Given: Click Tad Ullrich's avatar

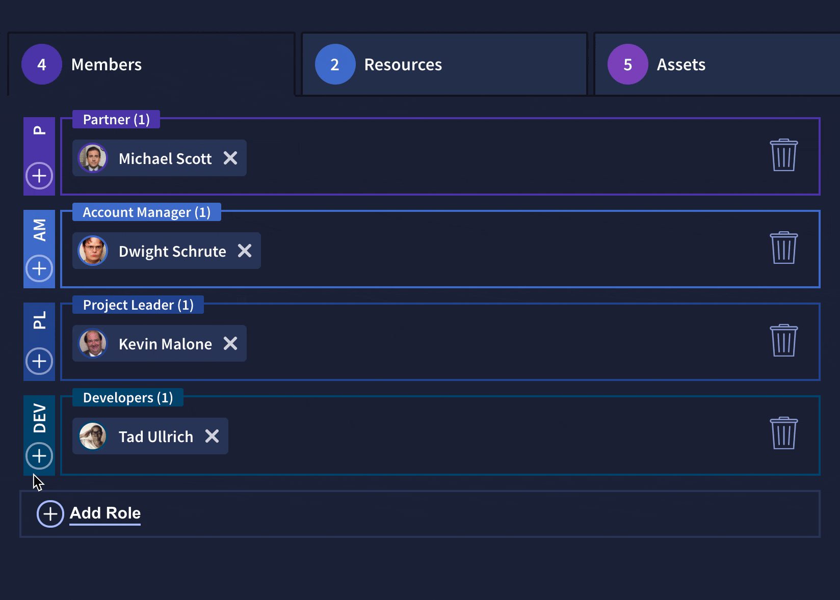Looking at the screenshot, I should [93, 436].
